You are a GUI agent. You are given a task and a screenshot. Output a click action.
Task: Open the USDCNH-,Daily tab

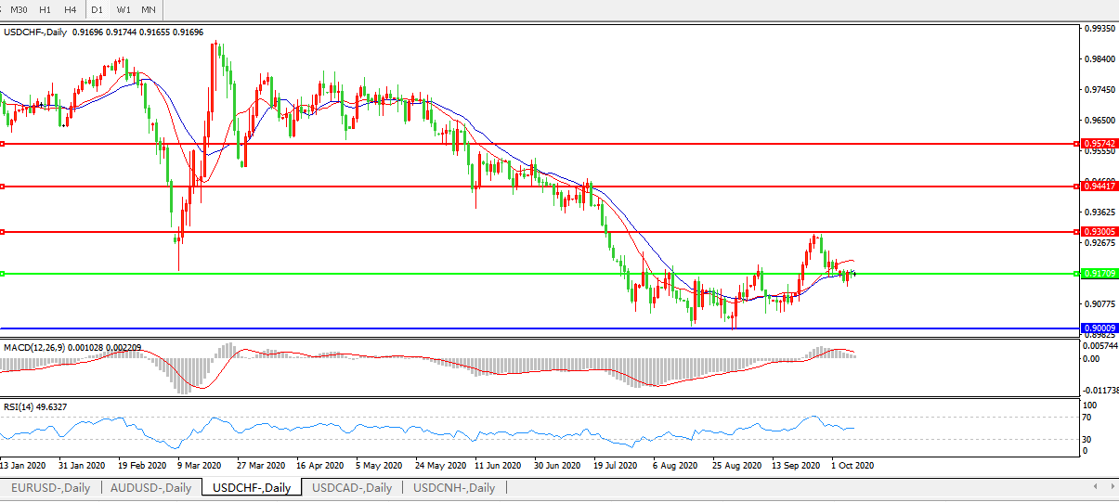tap(454, 488)
